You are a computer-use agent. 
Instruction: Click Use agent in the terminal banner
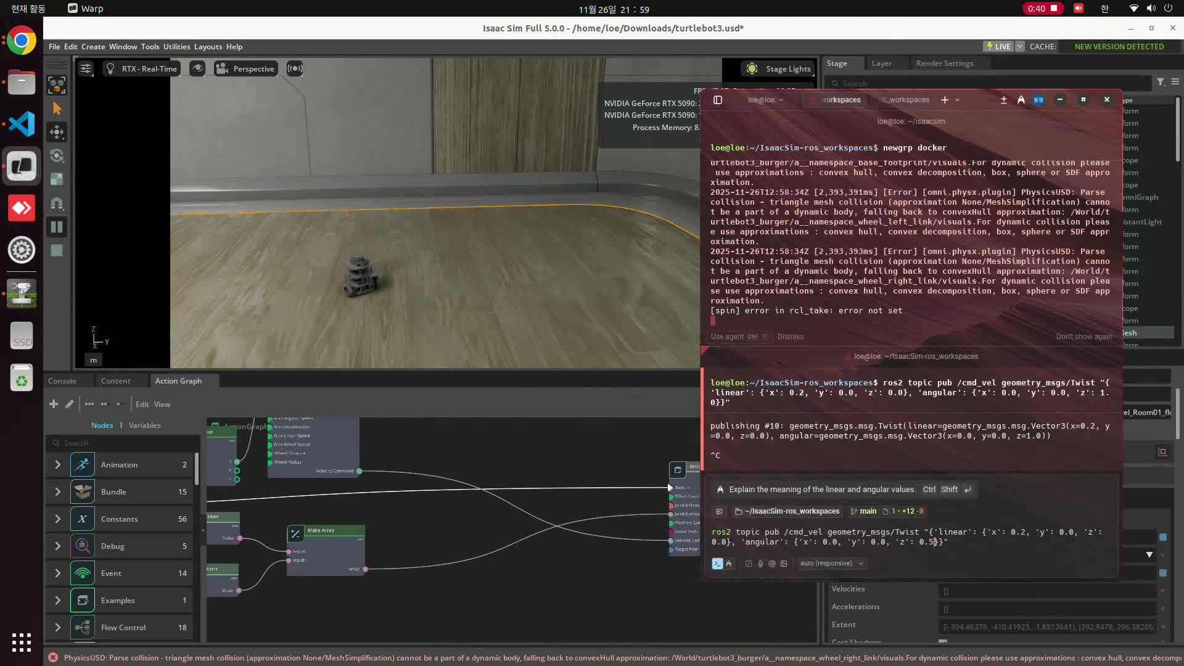click(x=739, y=337)
